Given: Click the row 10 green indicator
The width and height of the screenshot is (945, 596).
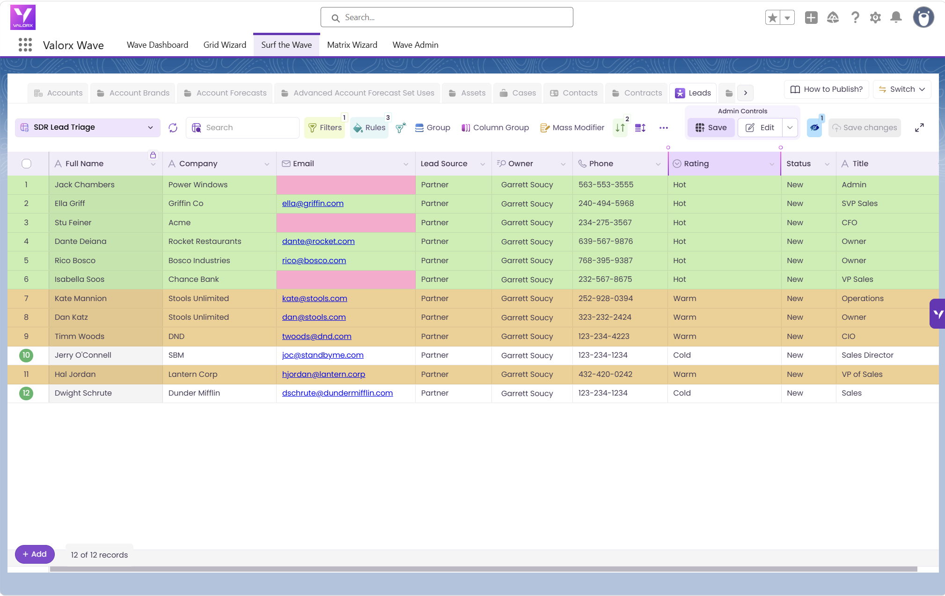Looking at the screenshot, I should coord(26,355).
